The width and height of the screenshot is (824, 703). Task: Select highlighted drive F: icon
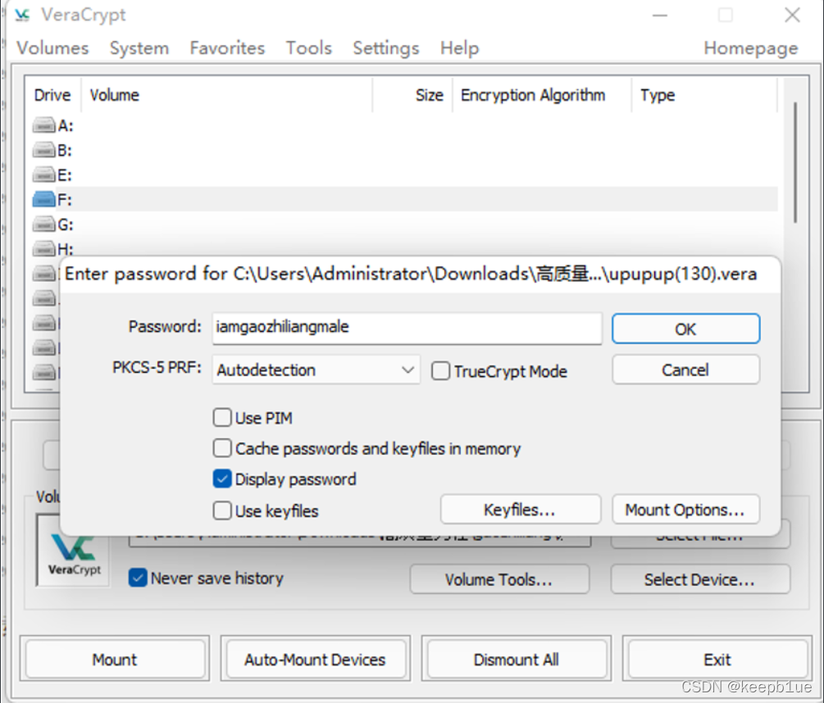pyautogui.click(x=43, y=199)
